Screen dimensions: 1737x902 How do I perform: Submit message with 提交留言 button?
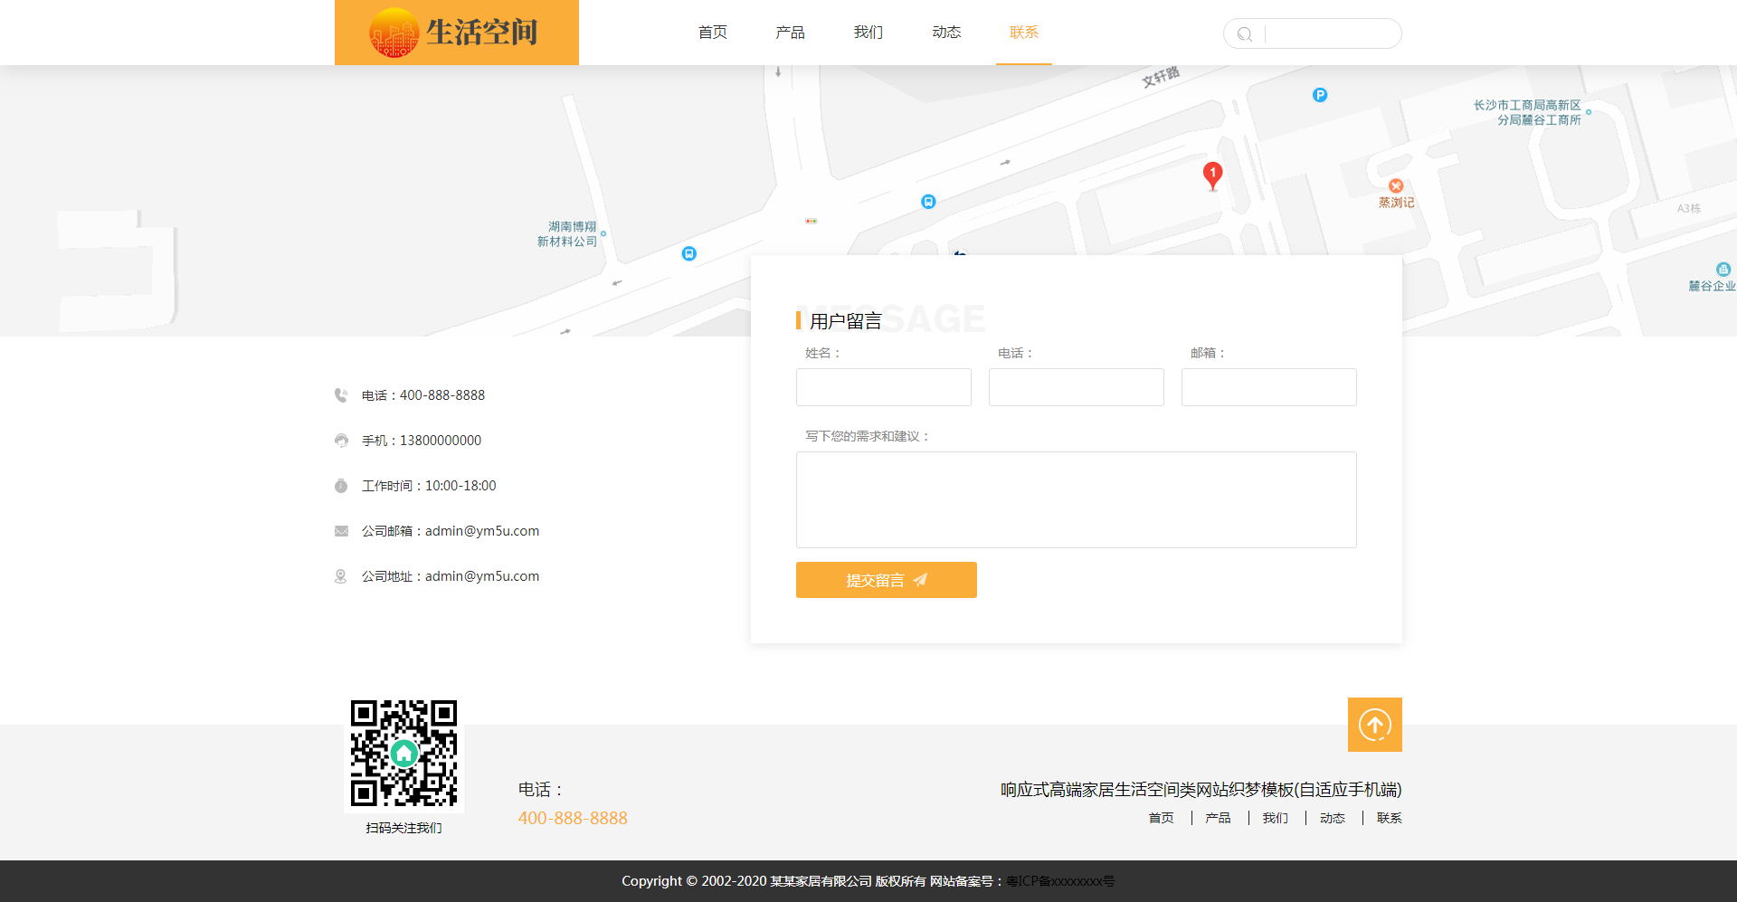[886, 580]
